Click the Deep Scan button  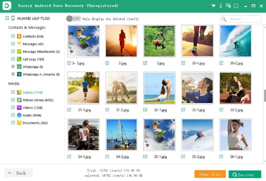[210, 174]
